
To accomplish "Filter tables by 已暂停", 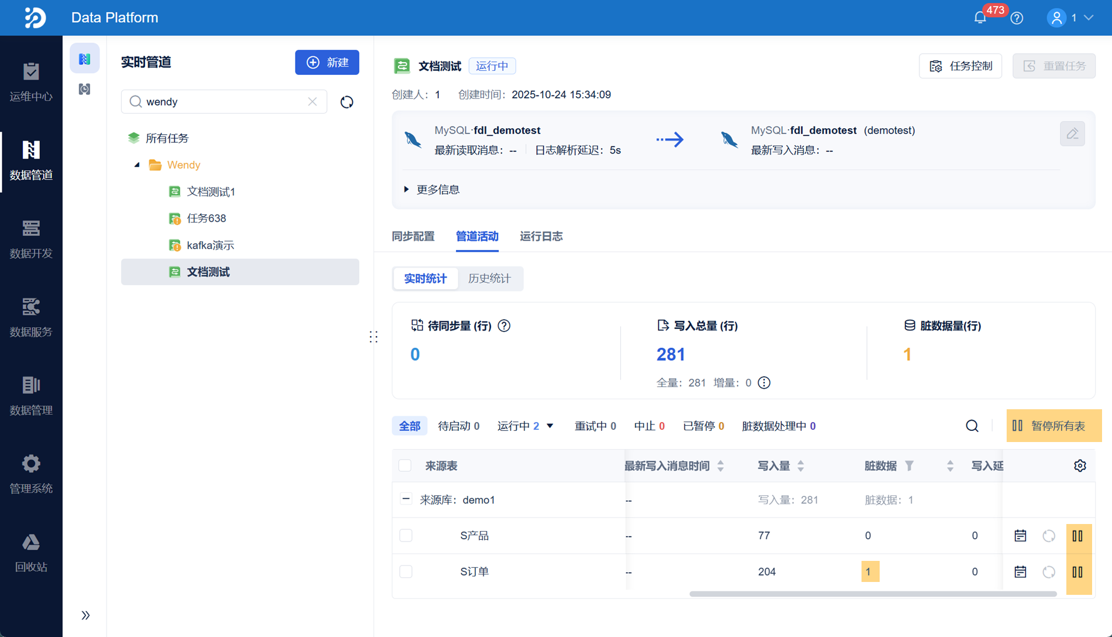I will point(703,426).
